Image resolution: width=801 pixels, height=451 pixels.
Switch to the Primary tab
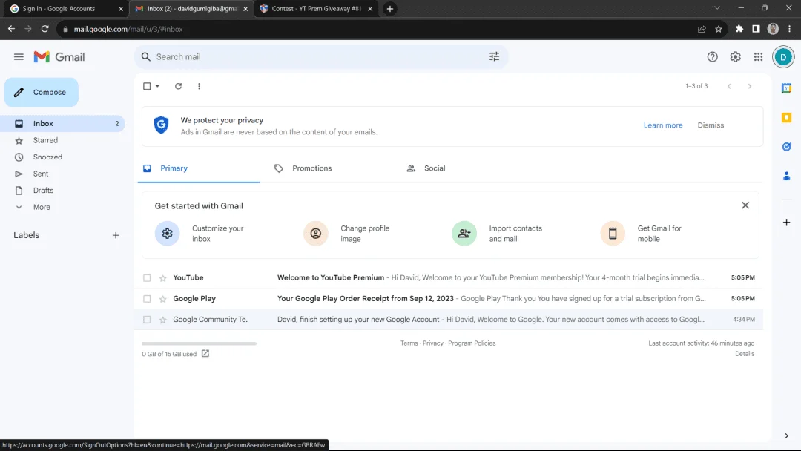[199, 168]
